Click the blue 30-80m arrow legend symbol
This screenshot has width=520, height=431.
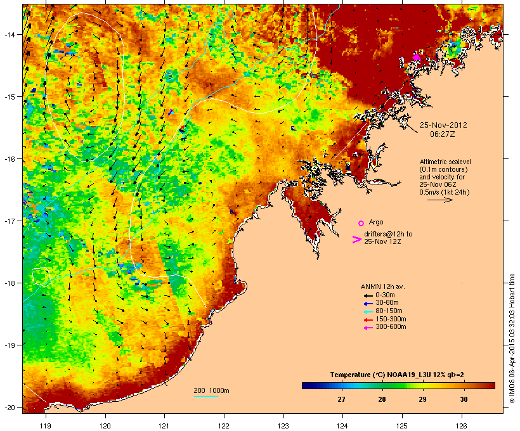coord(368,304)
